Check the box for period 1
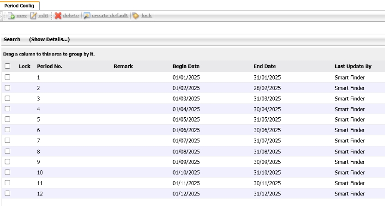Screen dimensions: 385x206 [x=7, y=77]
